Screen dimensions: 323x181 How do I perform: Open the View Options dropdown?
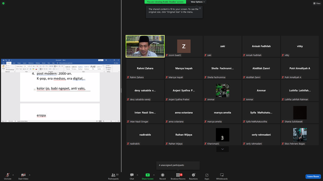197,2
